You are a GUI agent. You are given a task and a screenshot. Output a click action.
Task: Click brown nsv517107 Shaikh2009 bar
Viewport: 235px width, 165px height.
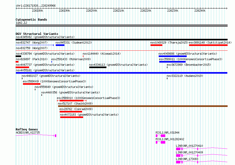(143, 106)
